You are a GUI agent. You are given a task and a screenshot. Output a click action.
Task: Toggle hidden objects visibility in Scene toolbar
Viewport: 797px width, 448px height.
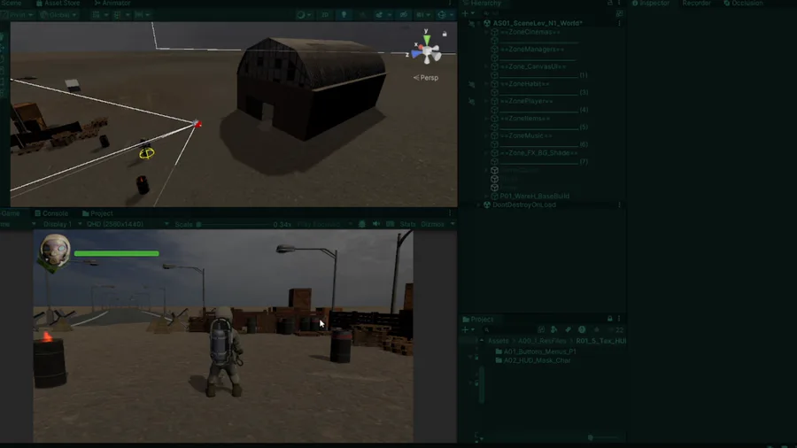(404, 15)
